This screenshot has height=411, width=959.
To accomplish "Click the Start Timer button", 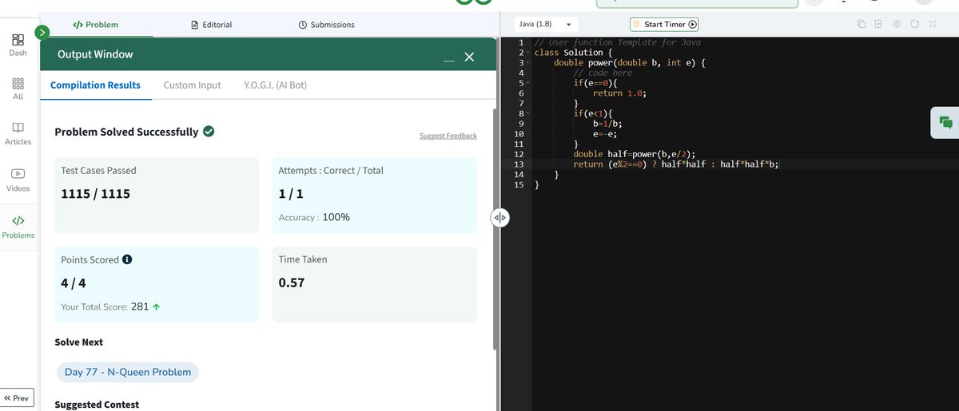I will point(665,25).
